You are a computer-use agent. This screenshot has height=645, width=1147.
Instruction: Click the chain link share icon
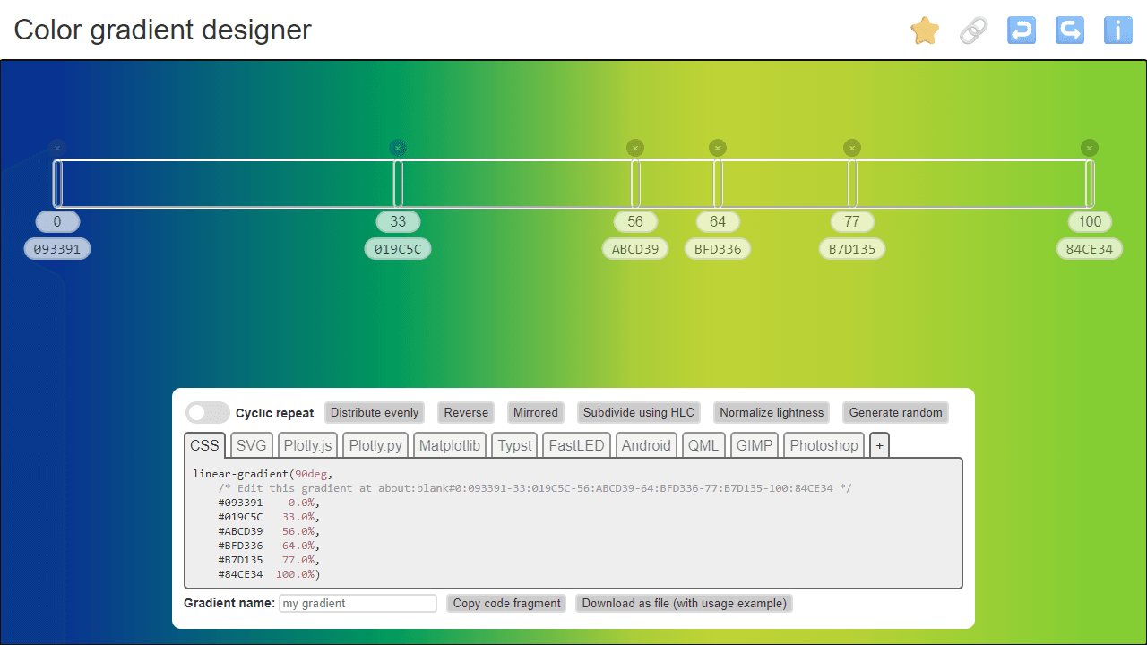[x=973, y=30]
